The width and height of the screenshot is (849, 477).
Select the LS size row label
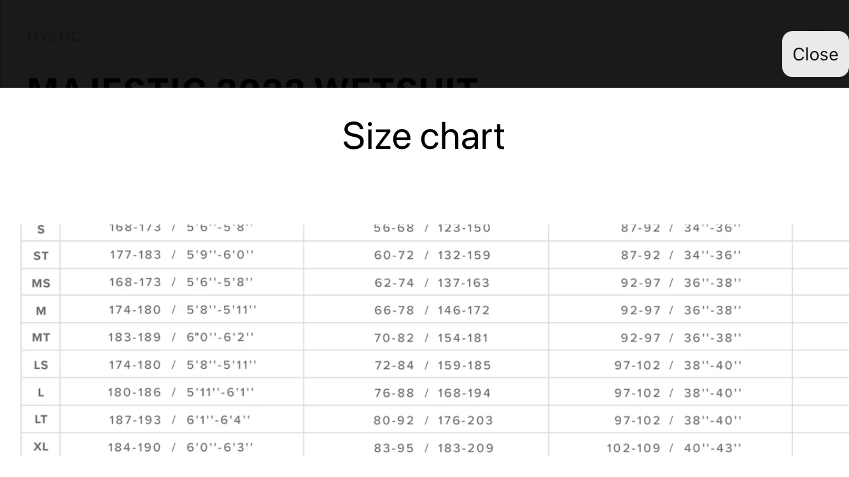click(41, 365)
